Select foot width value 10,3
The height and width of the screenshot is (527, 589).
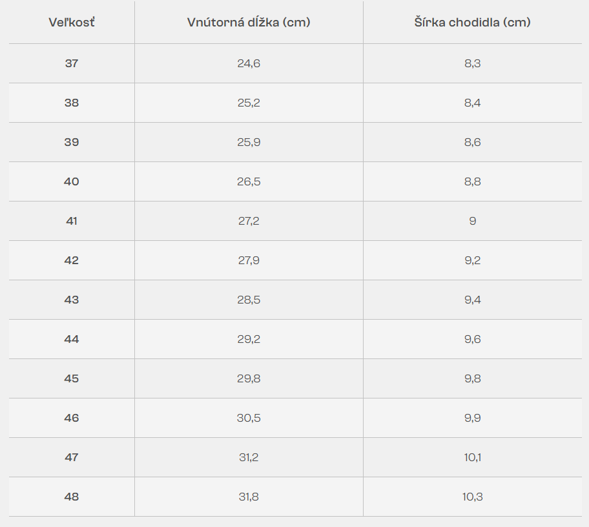click(472, 497)
